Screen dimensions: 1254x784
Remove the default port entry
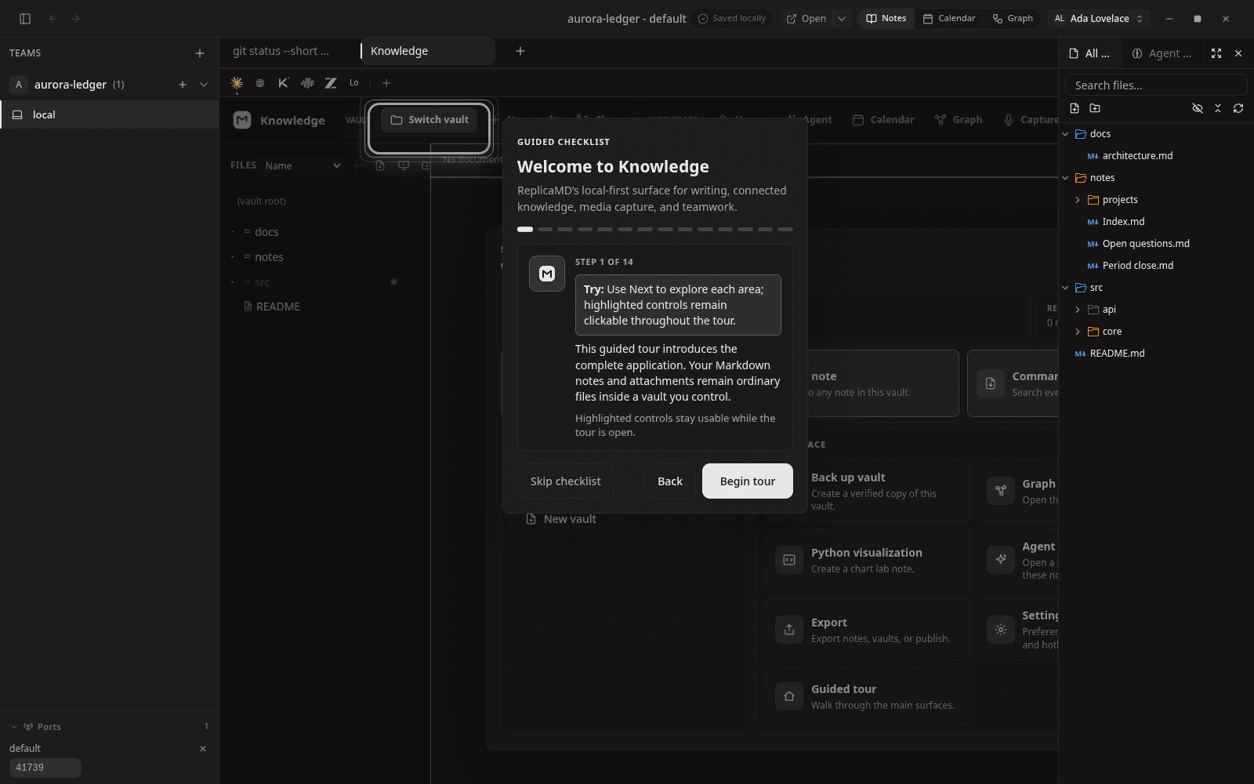(x=203, y=749)
